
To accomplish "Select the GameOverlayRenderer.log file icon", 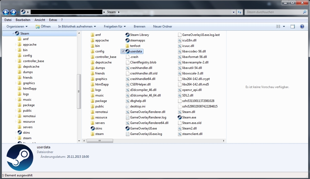I will pyautogui.click(x=128, y=117).
